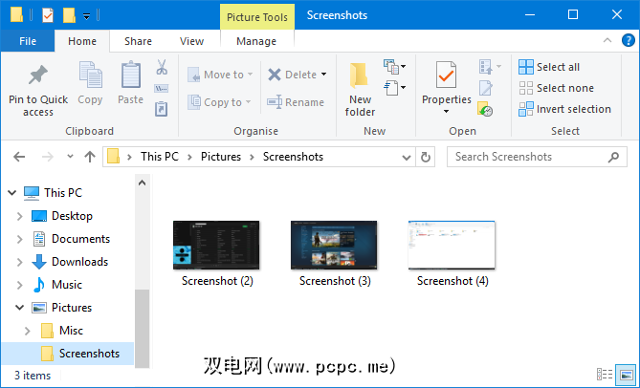Open the File menu

pos(28,41)
